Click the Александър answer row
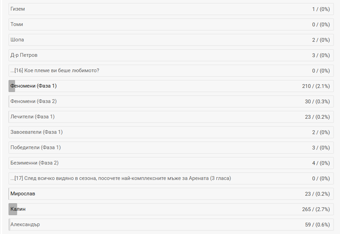 click(171, 225)
